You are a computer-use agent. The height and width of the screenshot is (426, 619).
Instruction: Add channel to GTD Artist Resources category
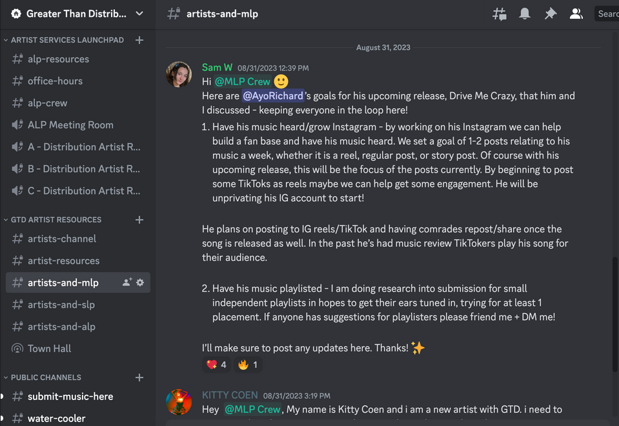[139, 220]
